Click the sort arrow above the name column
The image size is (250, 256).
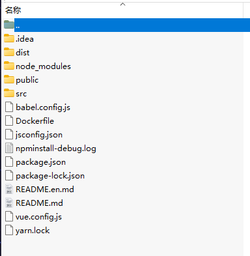click(x=123, y=4)
